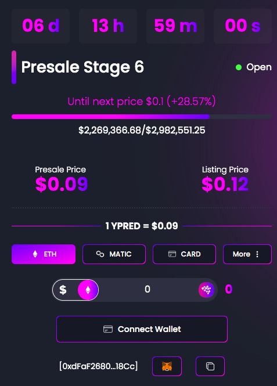277x386 pixels.
Task: Click the green Open status dot
Action: click(239, 67)
